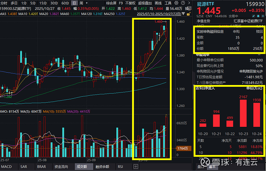266x171 pixels.
Task: Open the 工具 tools button
Action: [168, 3]
